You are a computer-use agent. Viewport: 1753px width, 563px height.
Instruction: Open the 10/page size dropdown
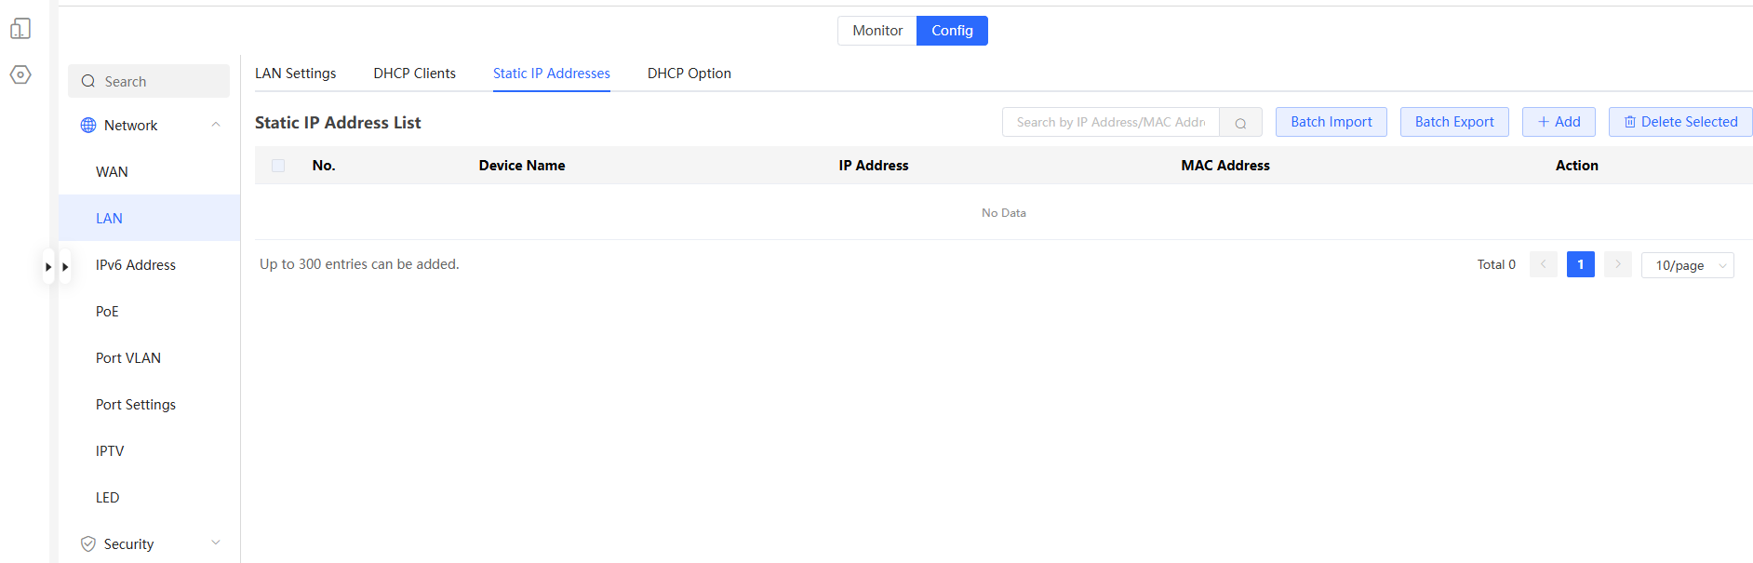point(1687,266)
